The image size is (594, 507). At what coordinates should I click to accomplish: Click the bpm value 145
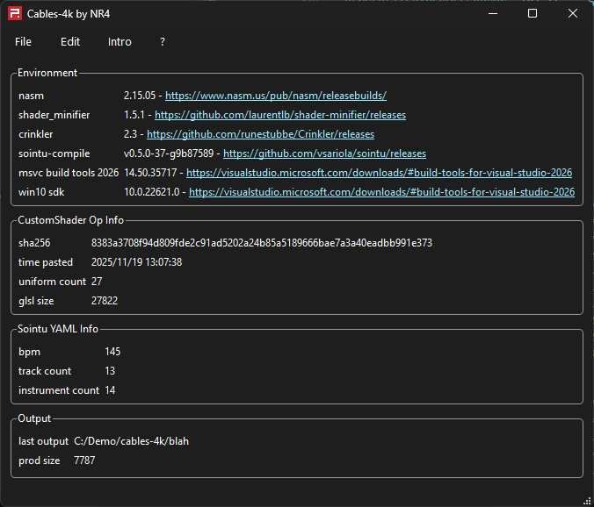click(112, 352)
